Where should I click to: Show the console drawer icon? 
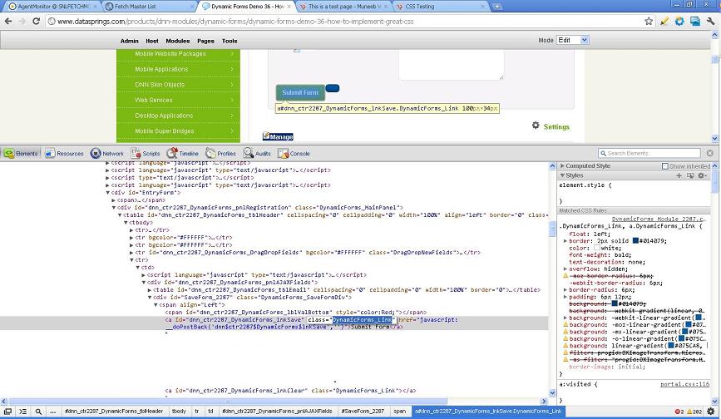pos(22,412)
